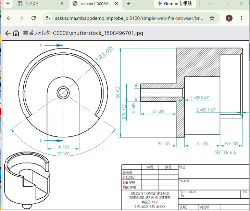Go to the file browser home icon
Image resolution: width=250 pixels, height=211 pixels.
pos(16,33)
